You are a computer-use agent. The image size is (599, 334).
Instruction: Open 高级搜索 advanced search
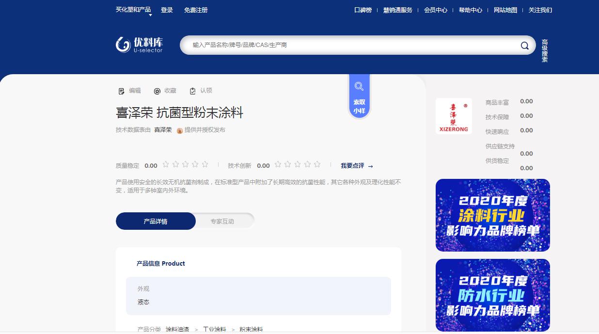tap(545, 50)
